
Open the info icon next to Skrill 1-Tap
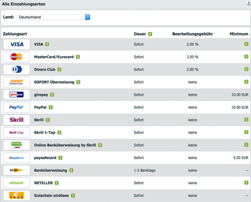tap(60, 132)
